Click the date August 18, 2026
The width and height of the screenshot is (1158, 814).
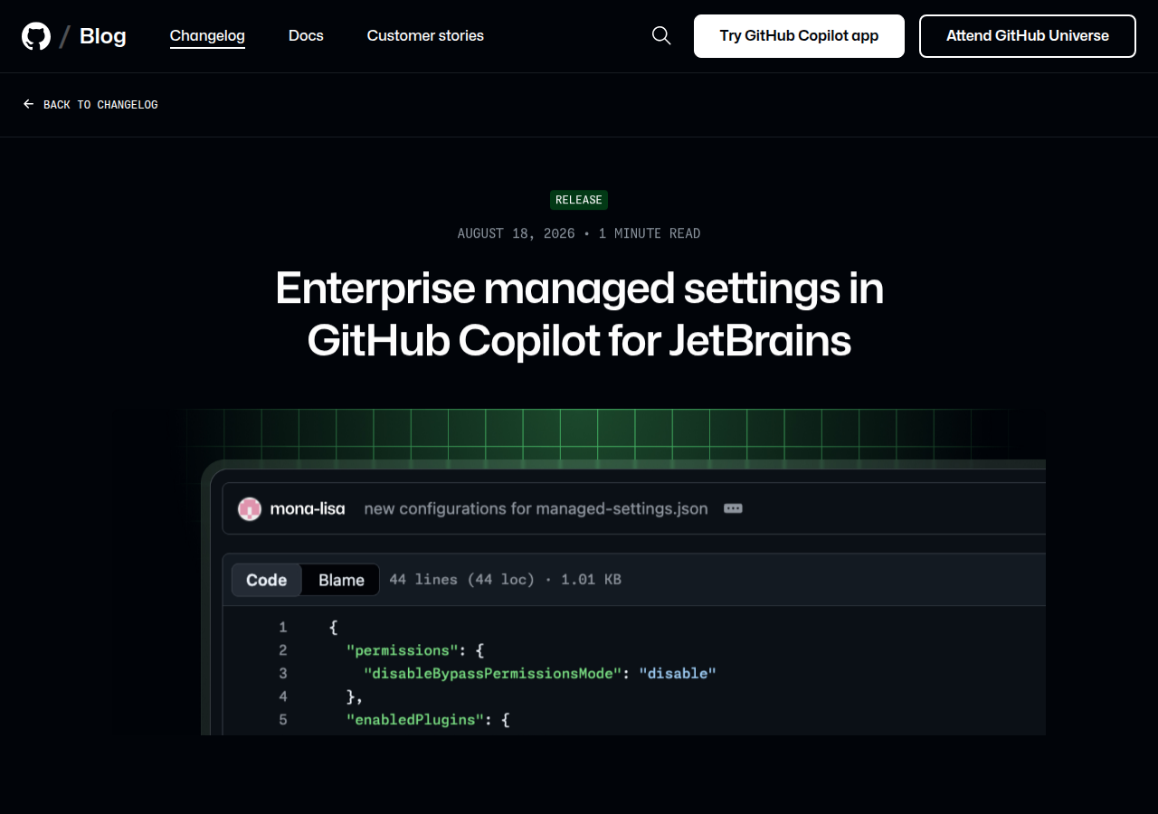click(x=516, y=233)
